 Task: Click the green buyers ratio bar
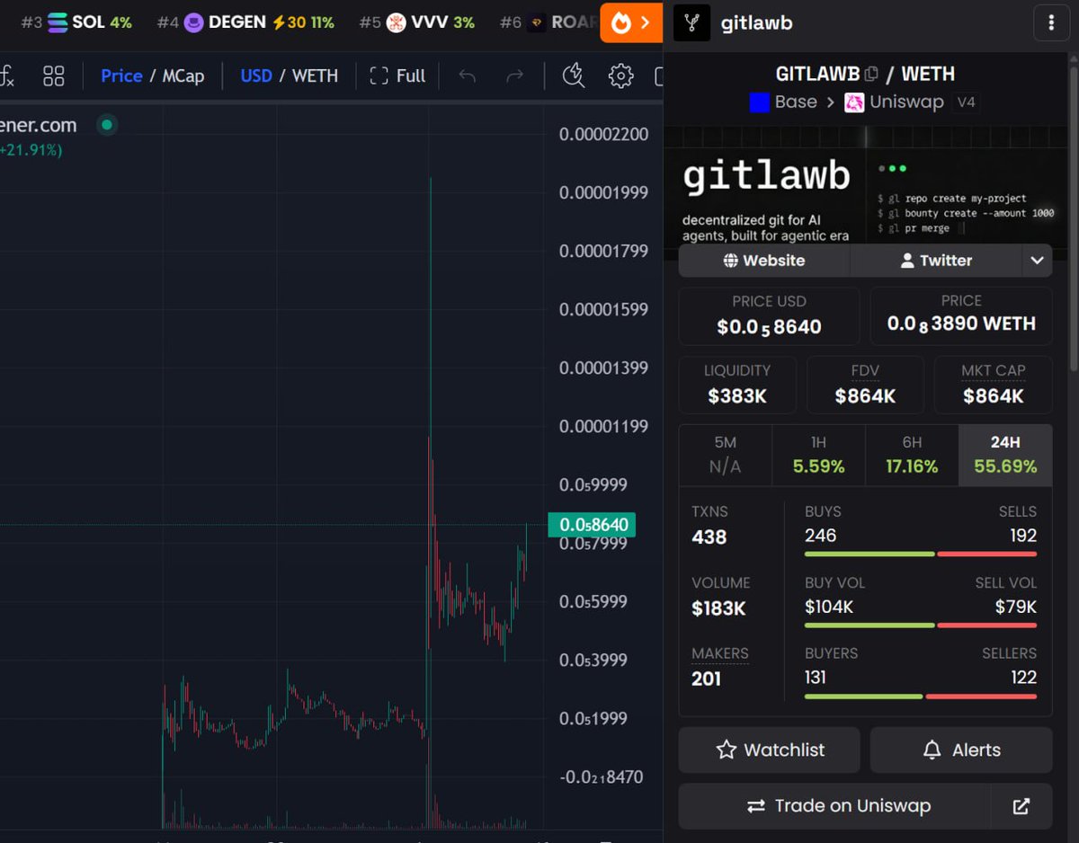click(x=863, y=697)
